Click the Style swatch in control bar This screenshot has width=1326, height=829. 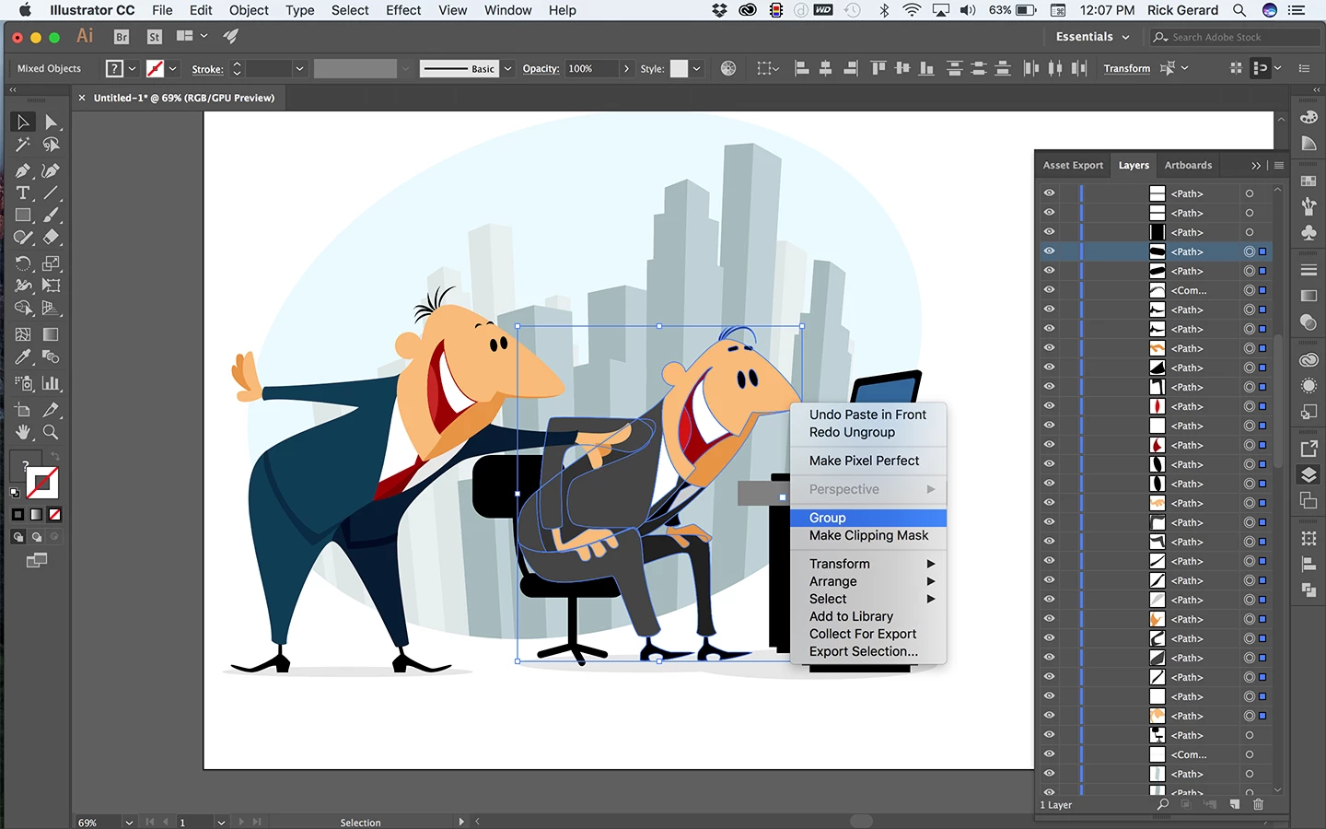tap(679, 68)
